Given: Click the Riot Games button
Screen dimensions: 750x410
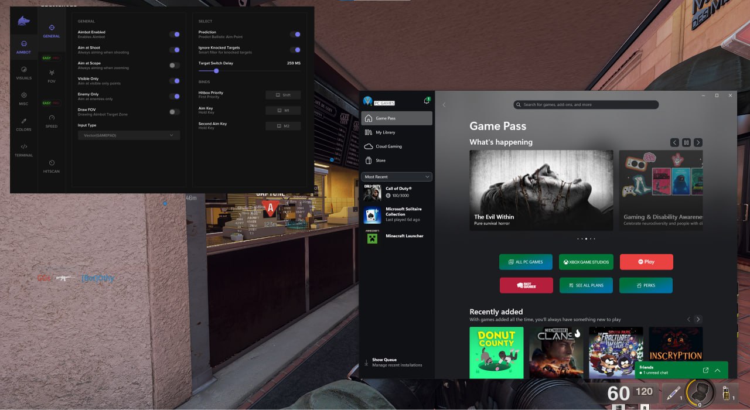Looking at the screenshot, I should pos(526,285).
